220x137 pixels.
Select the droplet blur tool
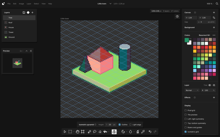131,132
